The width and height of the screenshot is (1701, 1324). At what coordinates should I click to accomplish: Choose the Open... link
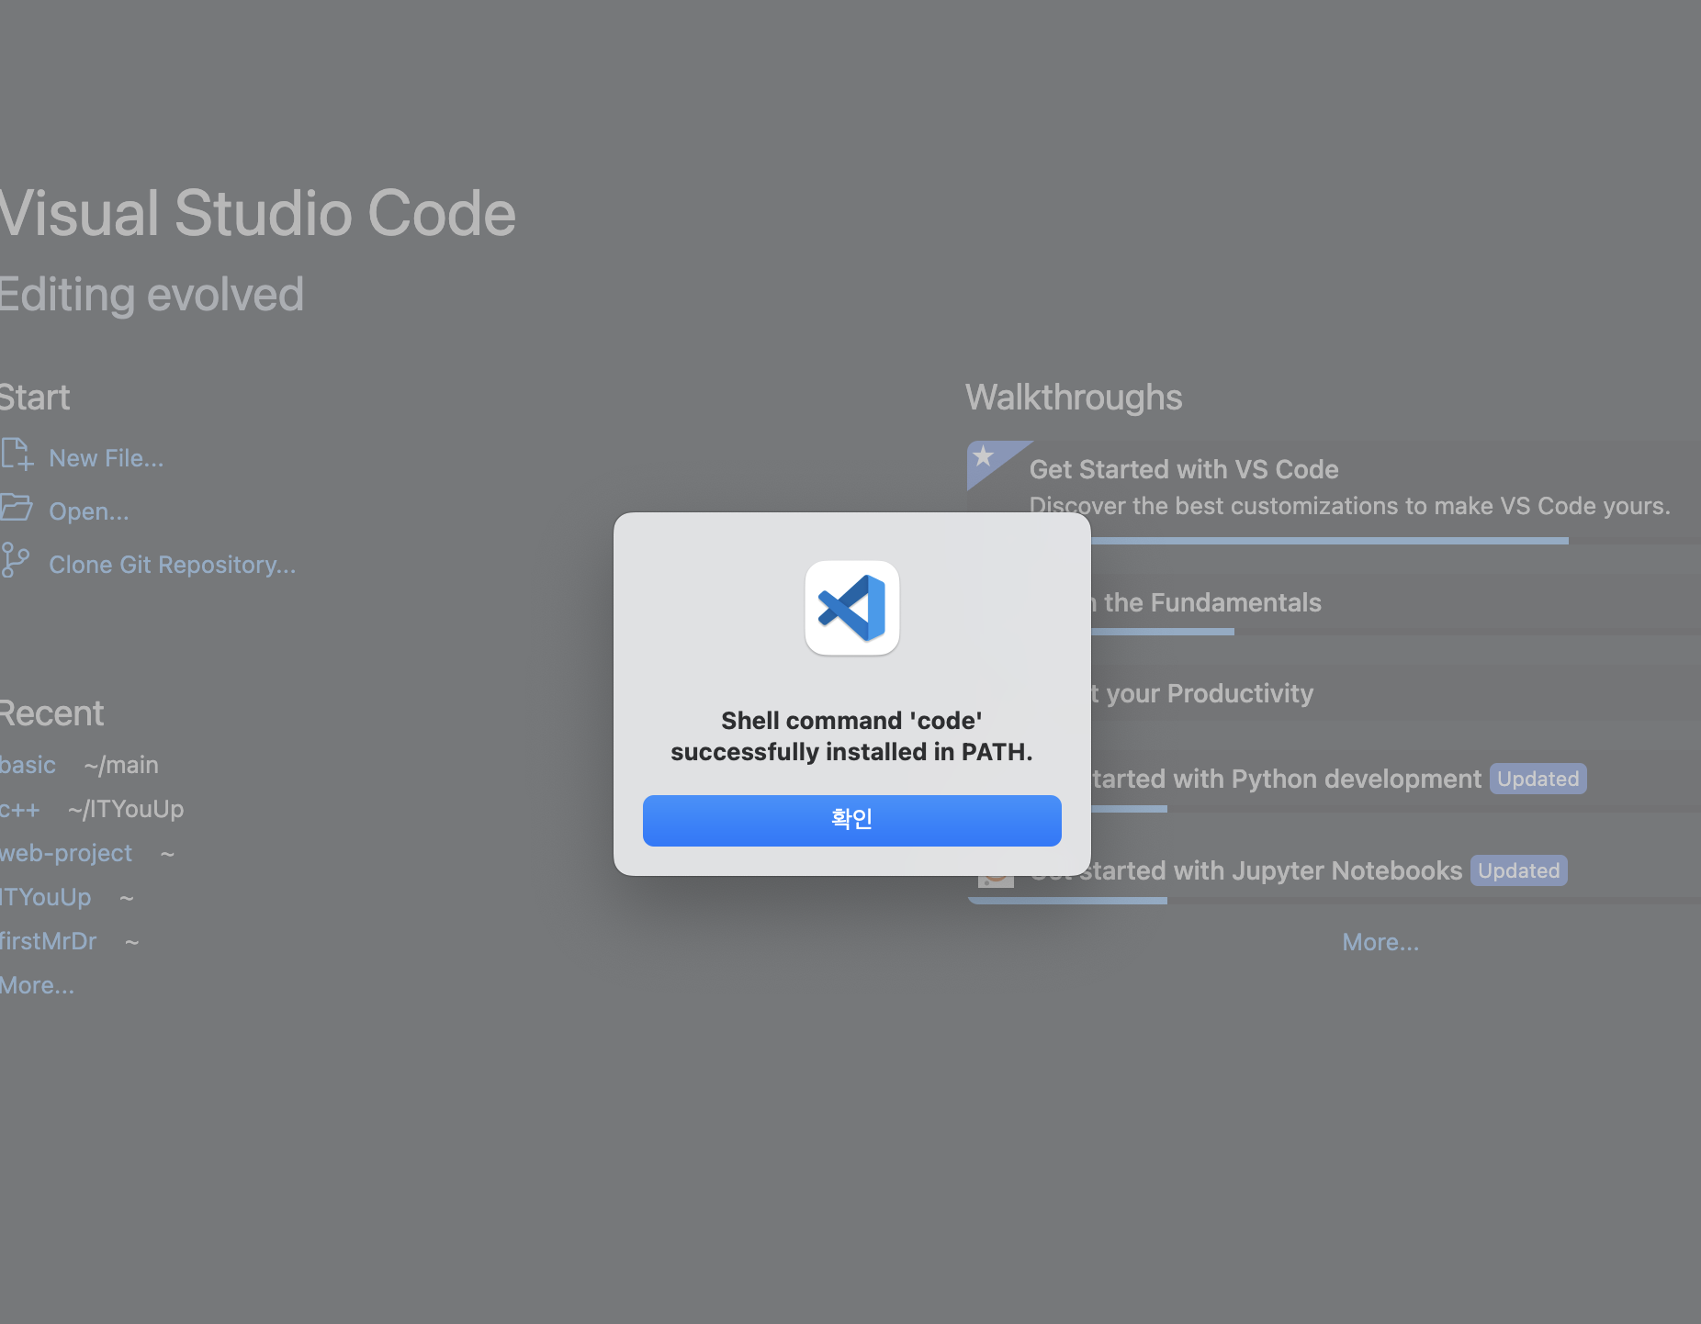(x=89, y=511)
